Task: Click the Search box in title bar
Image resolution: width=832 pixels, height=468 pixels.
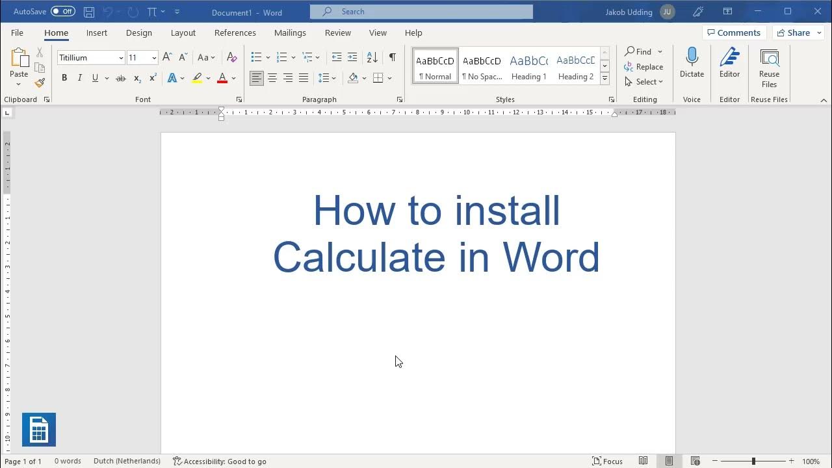Action: pos(421,12)
